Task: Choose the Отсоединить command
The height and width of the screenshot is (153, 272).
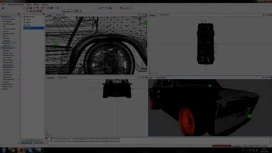Action: point(8,65)
